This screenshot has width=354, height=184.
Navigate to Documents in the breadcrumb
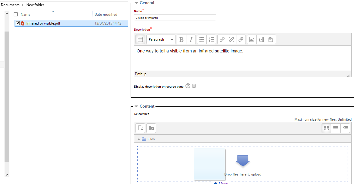tap(10, 5)
